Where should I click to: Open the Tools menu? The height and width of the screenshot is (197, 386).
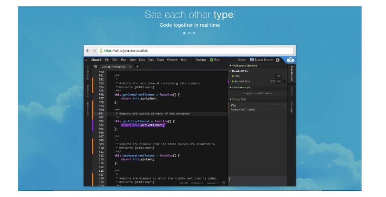[161, 60]
